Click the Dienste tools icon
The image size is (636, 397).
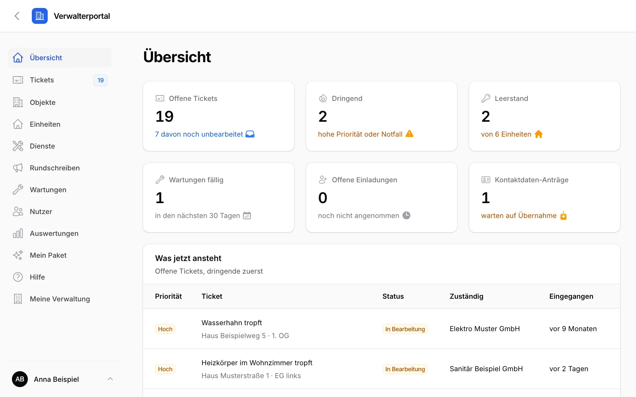coord(18,146)
